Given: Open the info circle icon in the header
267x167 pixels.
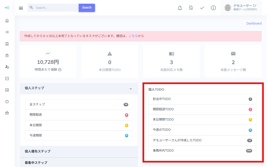Looking at the screenshot, I should tap(213, 8).
